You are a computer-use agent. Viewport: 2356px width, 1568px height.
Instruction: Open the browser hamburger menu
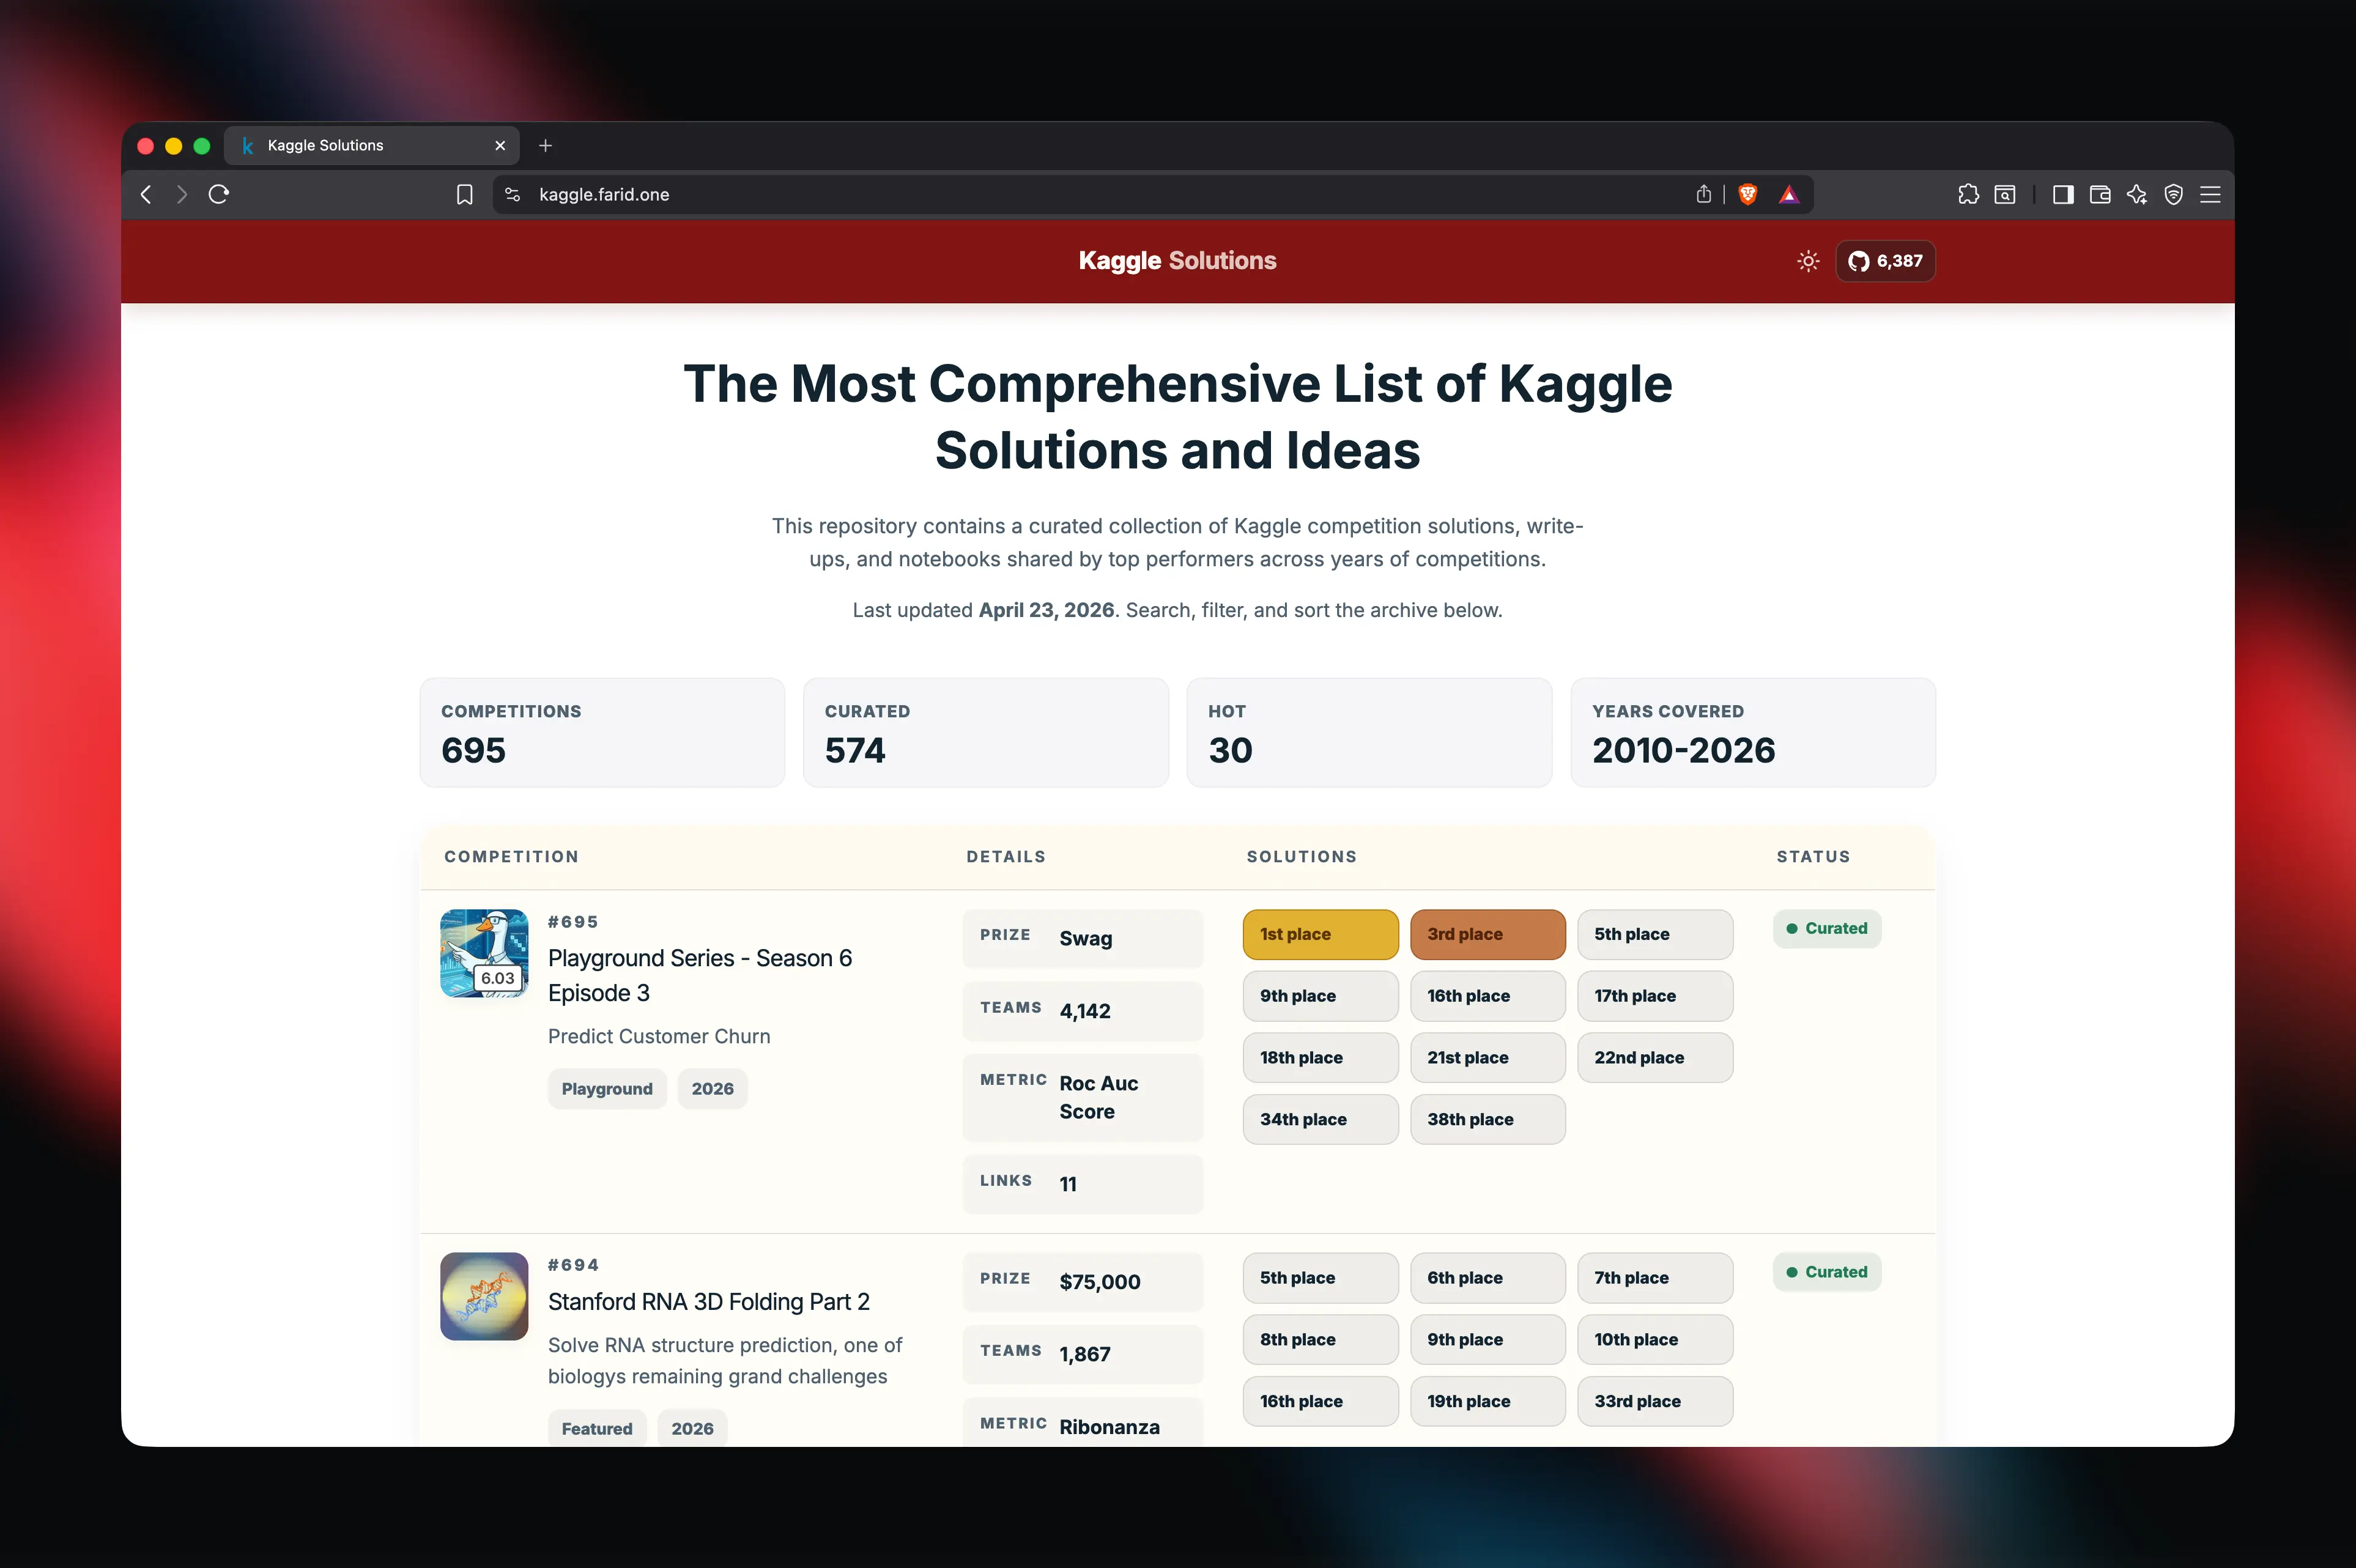tap(2211, 194)
